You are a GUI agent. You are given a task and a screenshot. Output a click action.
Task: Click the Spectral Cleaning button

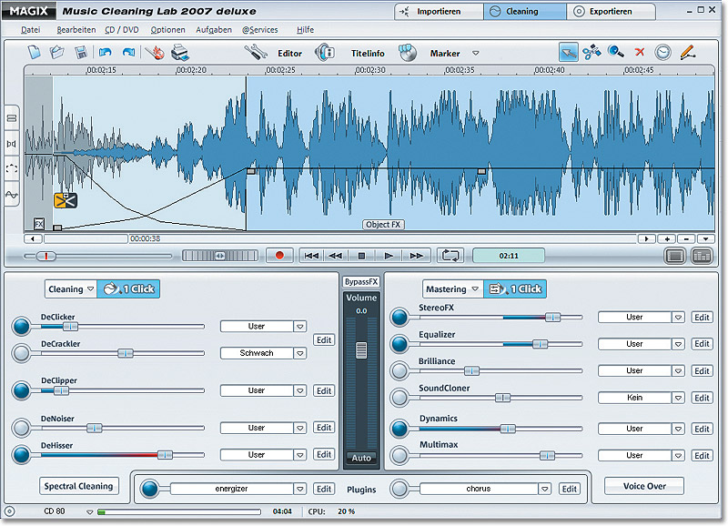78,486
